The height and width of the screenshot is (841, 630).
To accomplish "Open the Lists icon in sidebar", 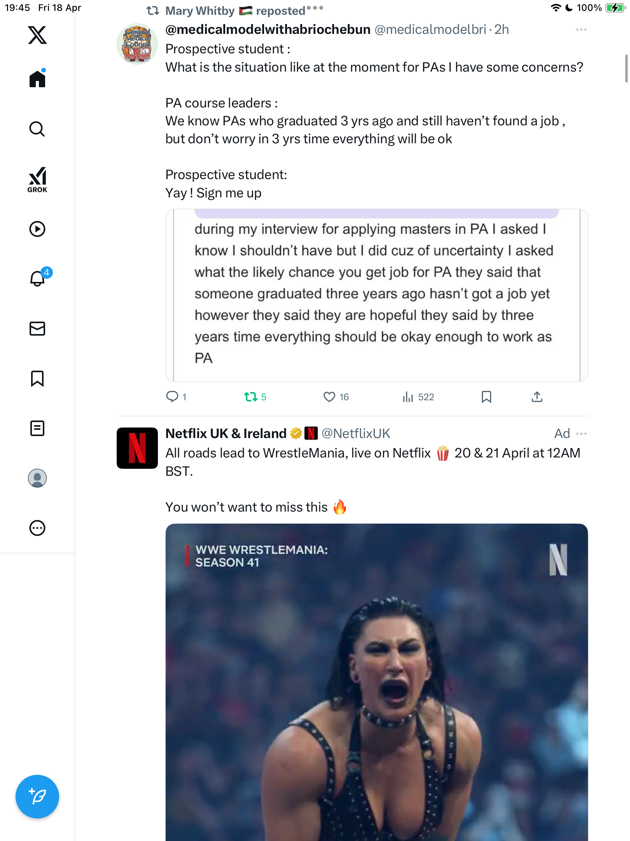I will tap(37, 428).
